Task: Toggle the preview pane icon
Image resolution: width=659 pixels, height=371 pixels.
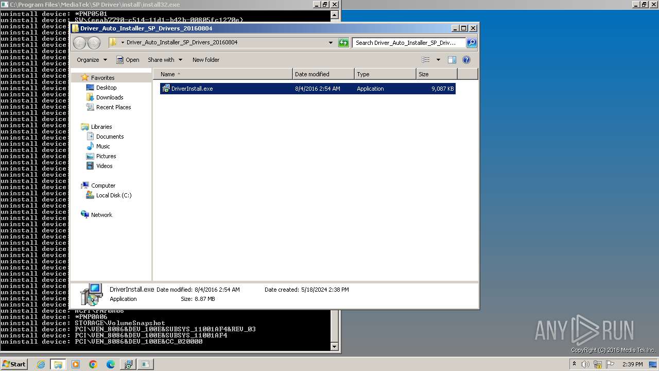Action: [452, 60]
